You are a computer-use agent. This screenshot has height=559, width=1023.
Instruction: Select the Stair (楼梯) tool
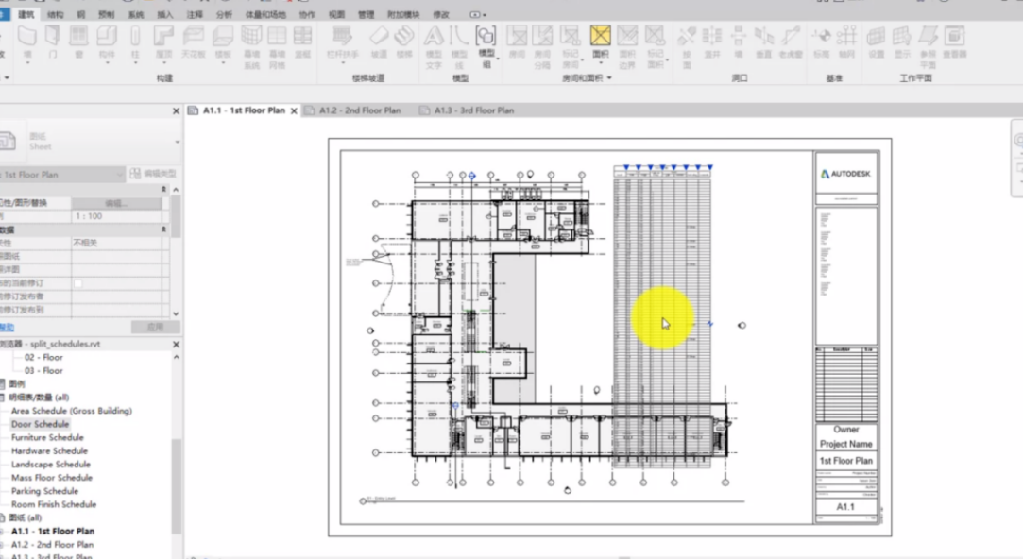click(404, 42)
